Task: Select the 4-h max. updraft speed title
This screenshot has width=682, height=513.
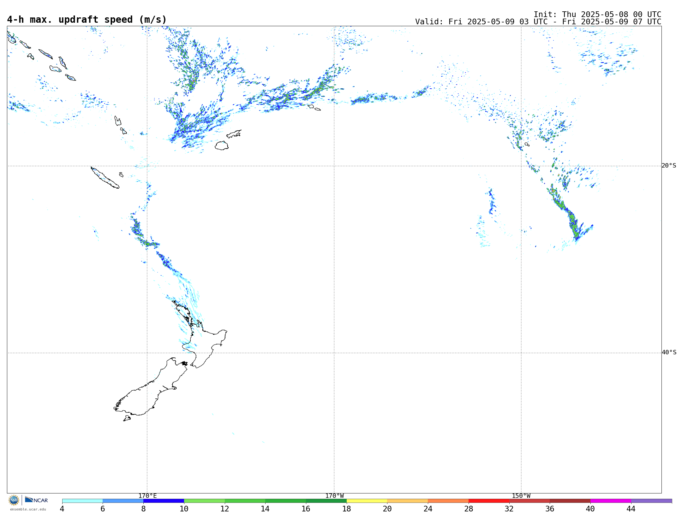Action: coord(87,20)
